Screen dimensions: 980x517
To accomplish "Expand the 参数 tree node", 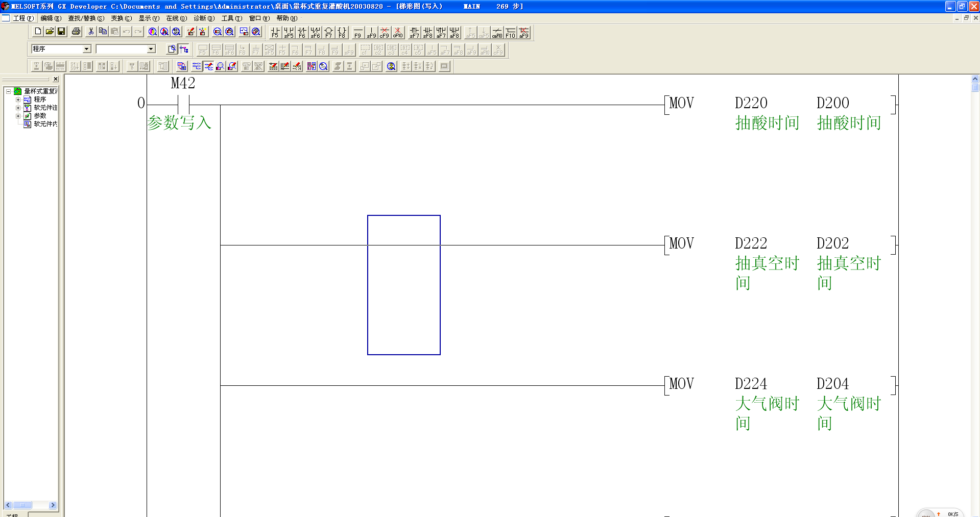I will click(18, 116).
